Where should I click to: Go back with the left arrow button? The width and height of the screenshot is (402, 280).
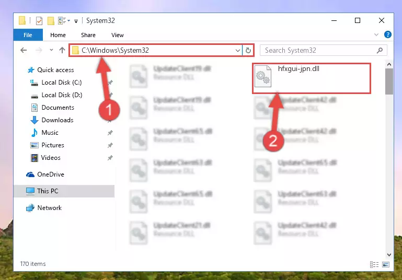coord(24,50)
